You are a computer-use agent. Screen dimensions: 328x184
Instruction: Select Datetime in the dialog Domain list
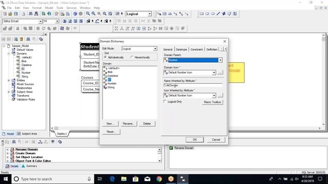113,76
